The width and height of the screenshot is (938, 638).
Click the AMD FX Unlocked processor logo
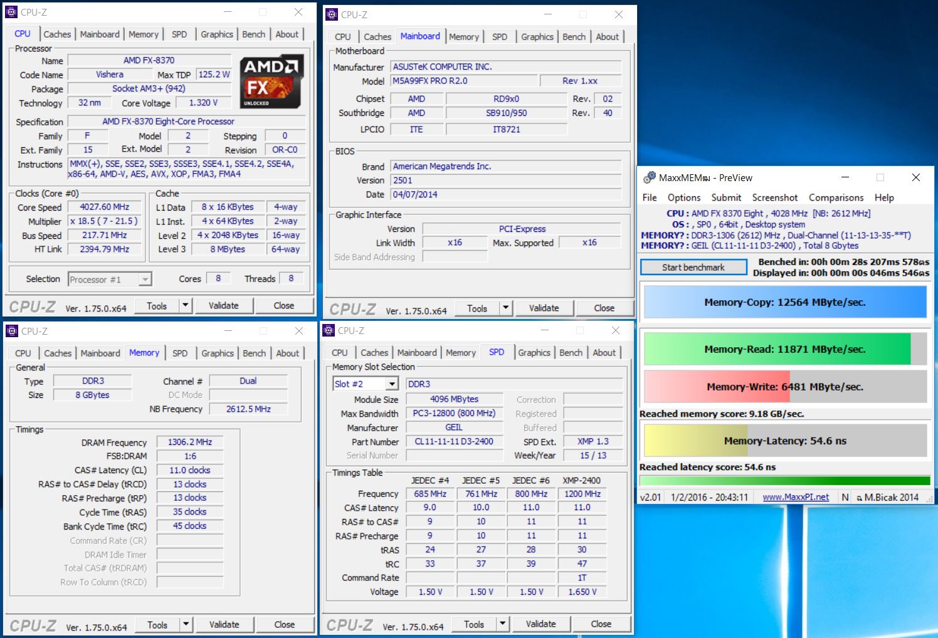[x=271, y=81]
